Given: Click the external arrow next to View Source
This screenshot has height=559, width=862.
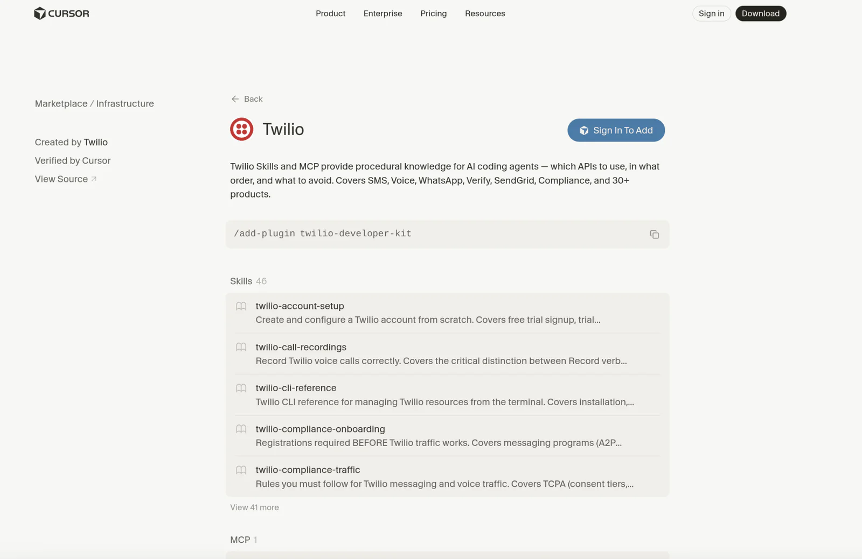Looking at the screenshot, I should pos(94,179).
